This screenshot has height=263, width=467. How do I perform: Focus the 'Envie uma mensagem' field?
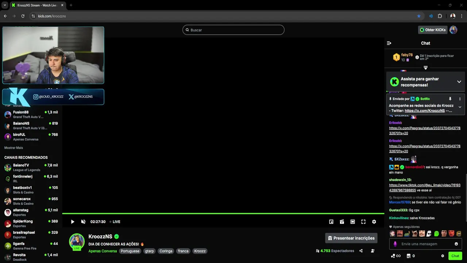coord(425,244)
